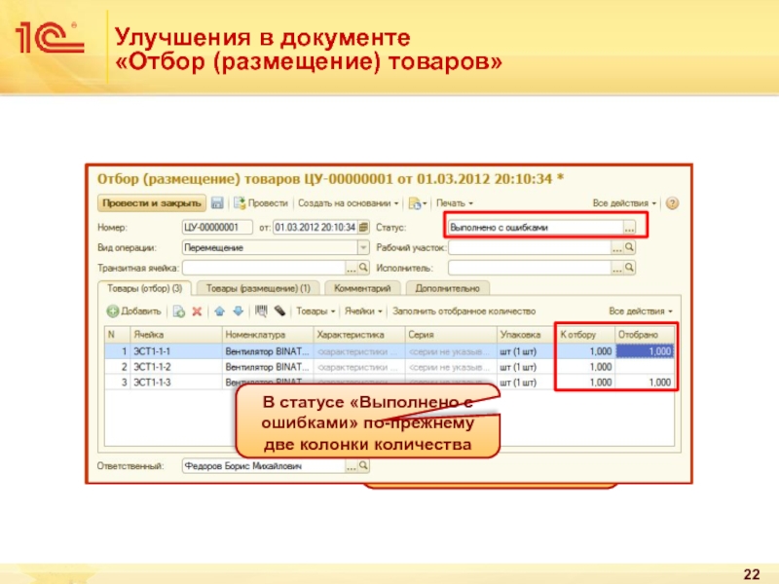Image resolution: width=779 pixels, height=584 pixels.
Task: Open the calendar picker next to date field
Action: (x=363, y=228)
